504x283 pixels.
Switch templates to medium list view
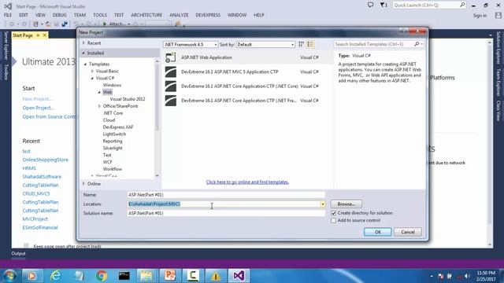pyautogui.click(x=310, y=44)
